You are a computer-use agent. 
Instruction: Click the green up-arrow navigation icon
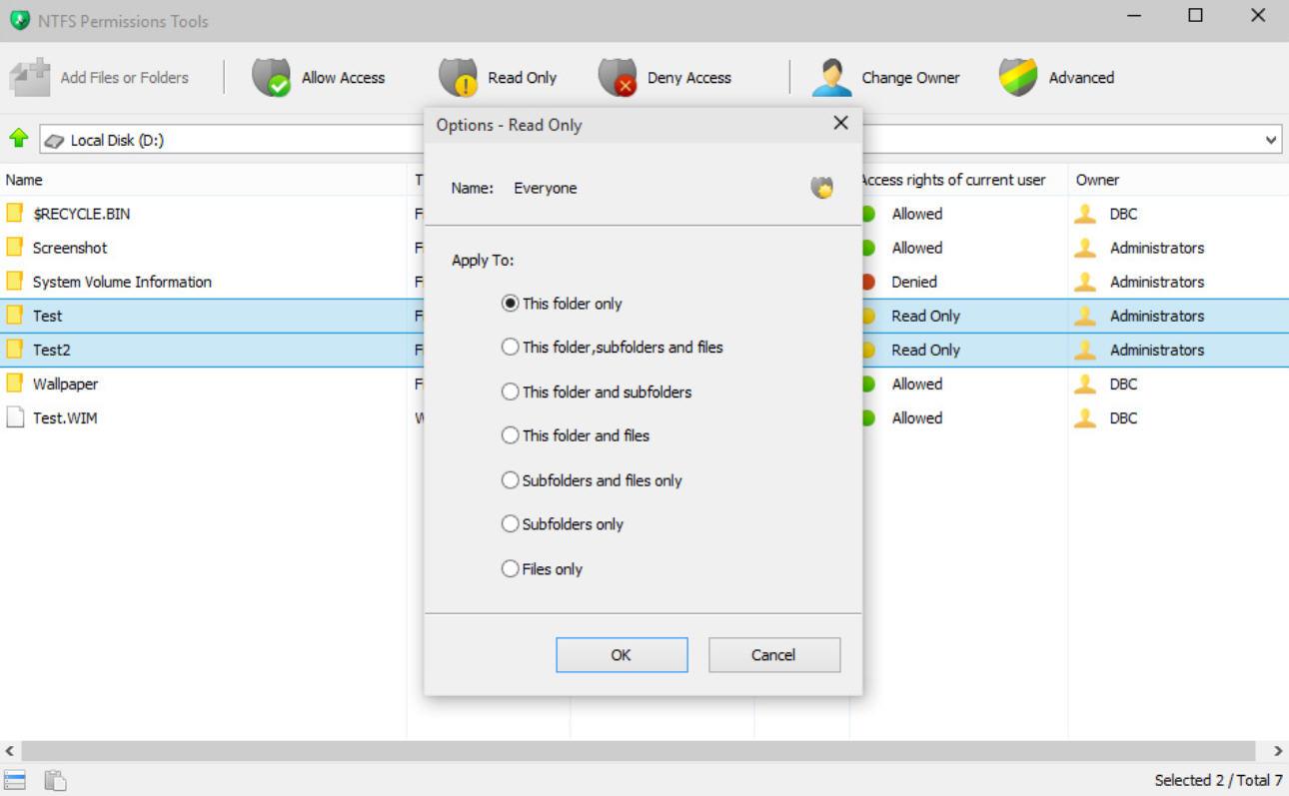coord(18,139)
